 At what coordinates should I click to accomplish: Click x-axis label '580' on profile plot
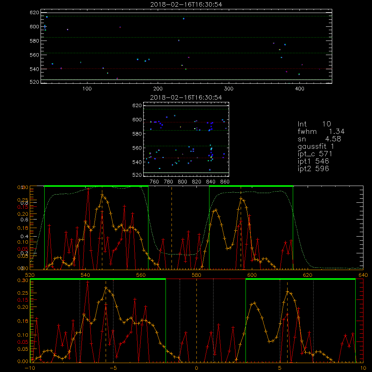(196, 275)
